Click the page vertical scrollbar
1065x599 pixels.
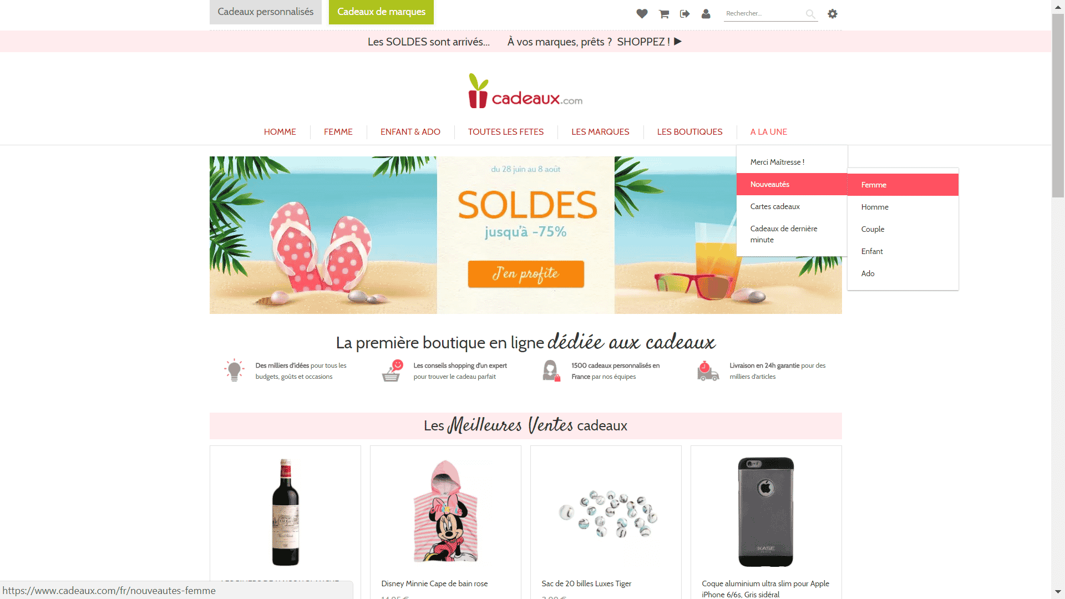coord(1058,299)
